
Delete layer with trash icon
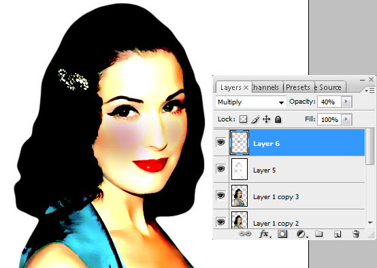point(356,234)
